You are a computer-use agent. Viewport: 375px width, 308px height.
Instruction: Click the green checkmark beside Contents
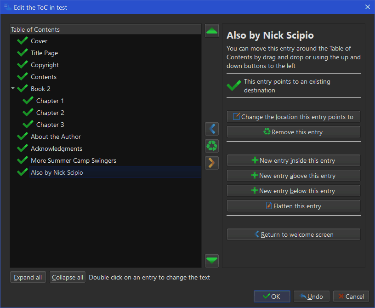(x=23, y=77)
